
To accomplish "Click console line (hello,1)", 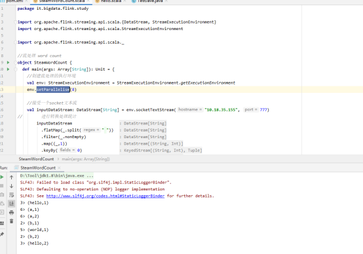I will [x=34, y=203].
